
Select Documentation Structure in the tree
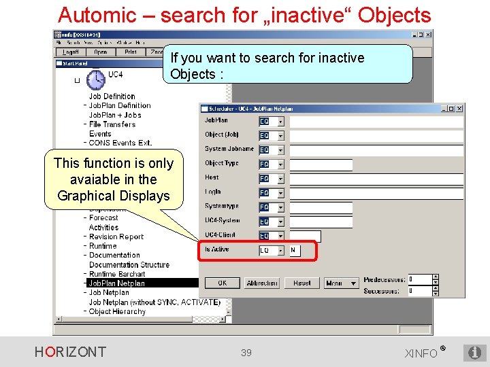point(129,265)
